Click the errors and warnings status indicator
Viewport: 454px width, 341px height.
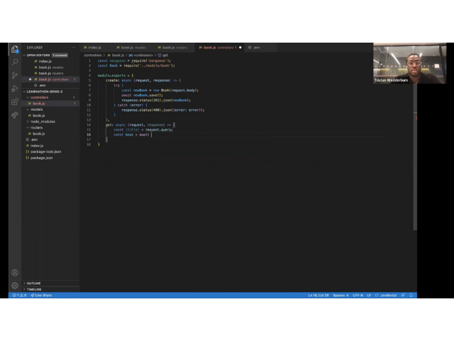pos(19,295)
